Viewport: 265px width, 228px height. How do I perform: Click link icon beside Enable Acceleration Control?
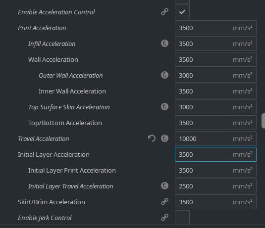tap(164, 12)
